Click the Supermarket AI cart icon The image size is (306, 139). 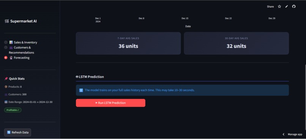[7, 21]
